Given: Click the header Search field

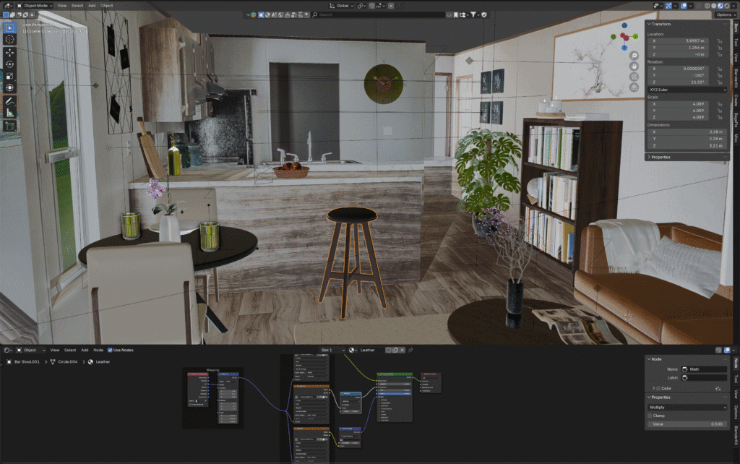Looking at the screenshot, I should coord(377,14).
